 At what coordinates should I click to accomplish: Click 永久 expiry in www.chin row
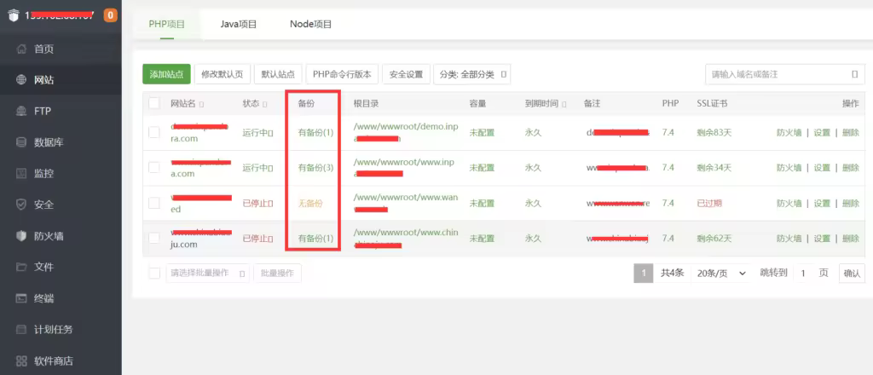click(x=533, y=238)
